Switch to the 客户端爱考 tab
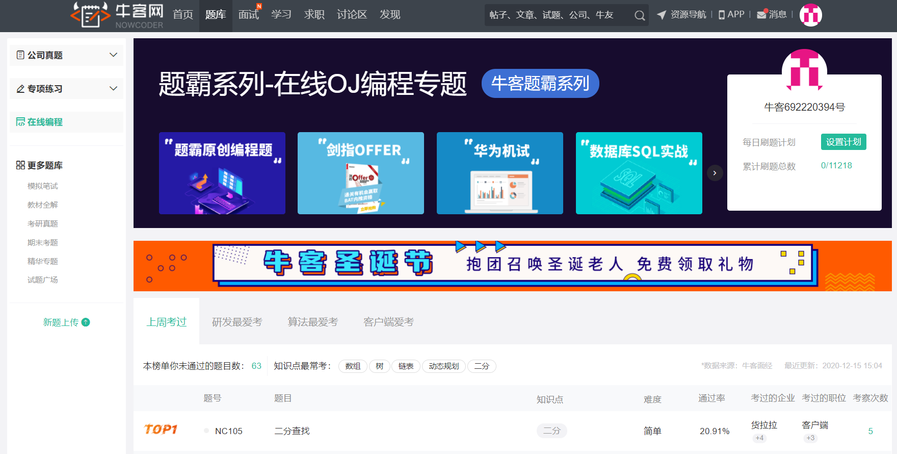The height and width of the screenshot is (454, 897). [x=388, y=322]
